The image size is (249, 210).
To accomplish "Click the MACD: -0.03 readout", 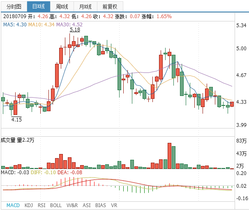I will point(15,173).
